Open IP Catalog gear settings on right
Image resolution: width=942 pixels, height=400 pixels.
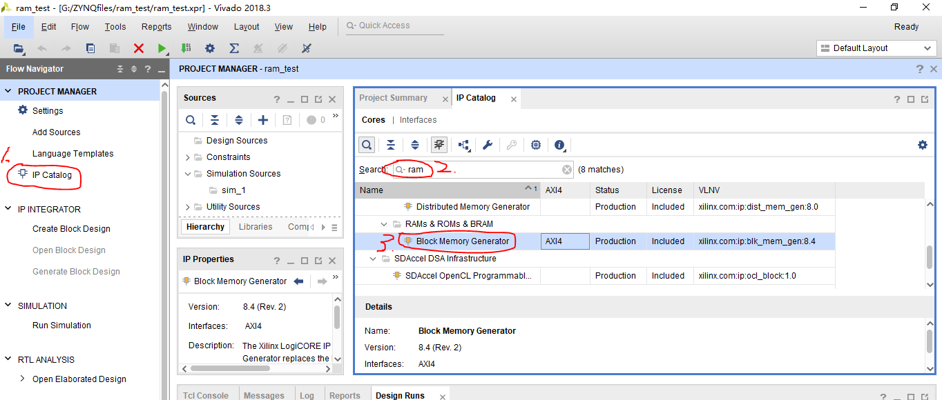[922, 145]
